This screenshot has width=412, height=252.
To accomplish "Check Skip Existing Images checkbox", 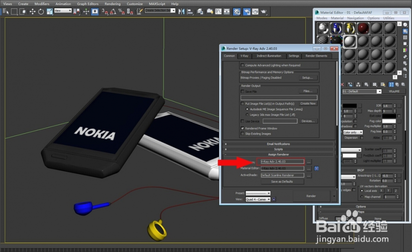I will [x=242, y=134].
